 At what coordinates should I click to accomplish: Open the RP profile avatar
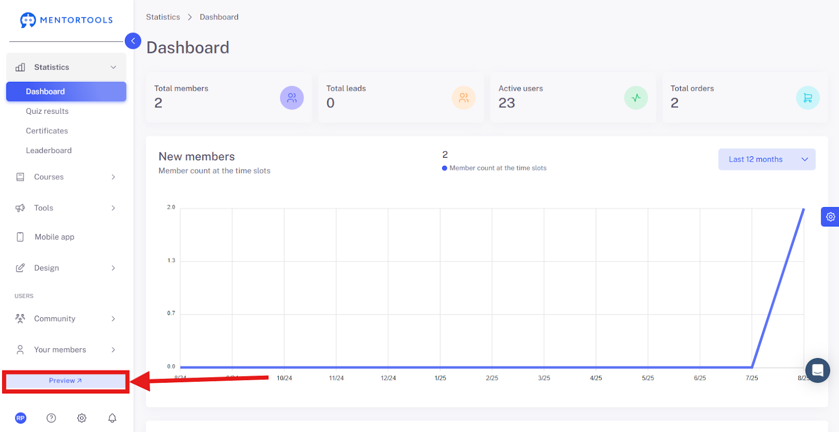20,418
